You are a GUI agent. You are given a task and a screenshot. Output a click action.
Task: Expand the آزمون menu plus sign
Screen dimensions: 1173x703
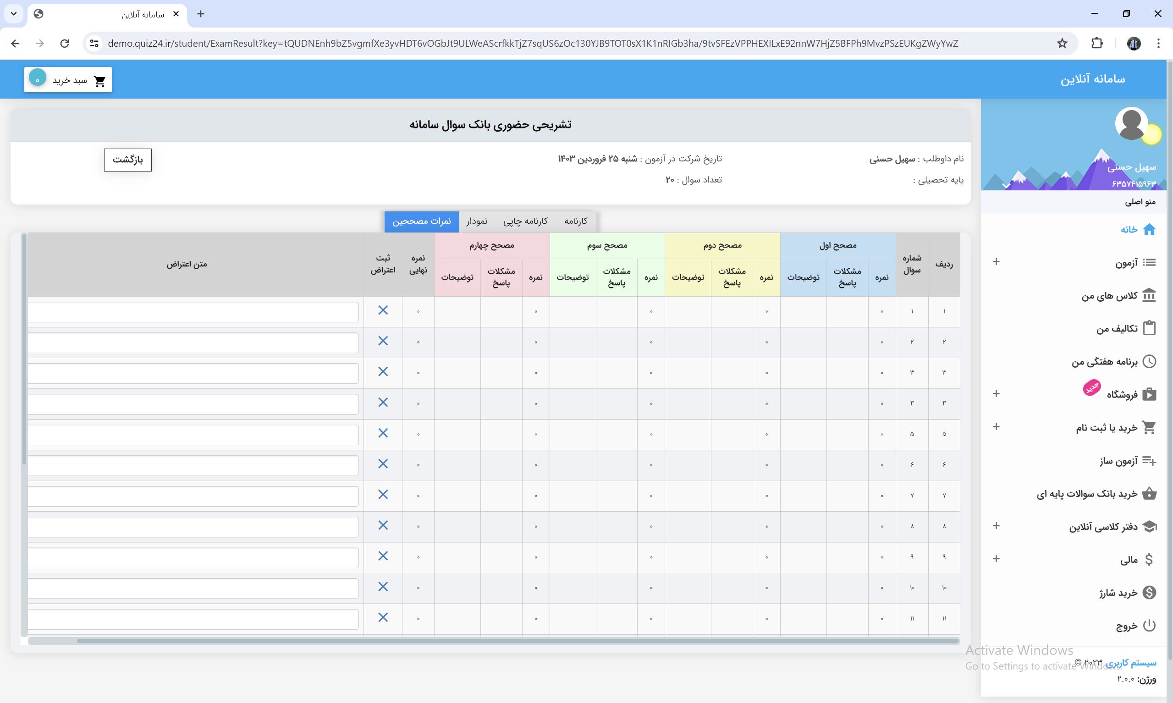pos(996,262)
